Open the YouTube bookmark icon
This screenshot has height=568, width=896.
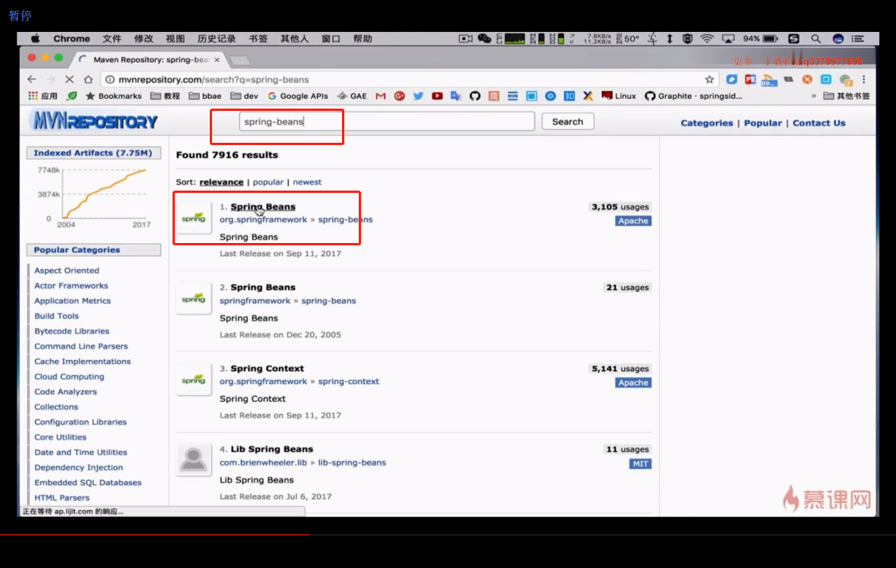437,96
